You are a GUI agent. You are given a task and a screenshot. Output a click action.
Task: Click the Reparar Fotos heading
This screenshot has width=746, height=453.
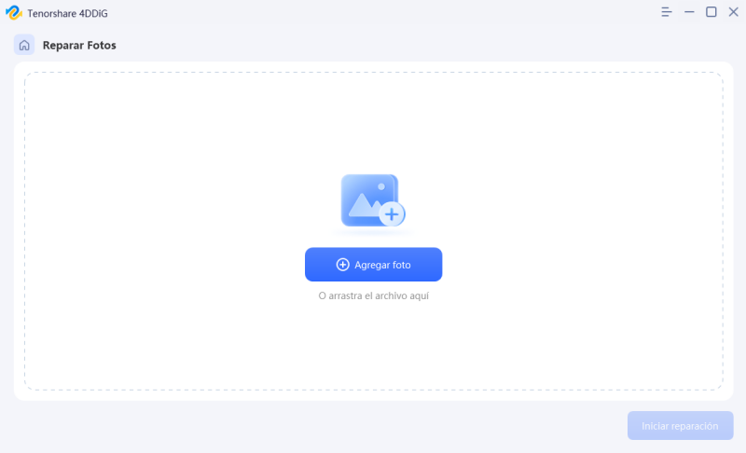tap(79, 45)
